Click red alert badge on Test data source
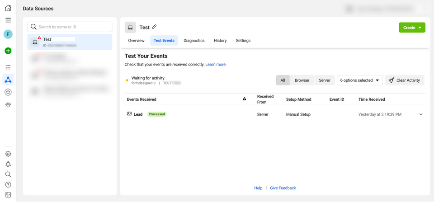The width and height of the screenshot is (434, 202). tap(39, 38)
